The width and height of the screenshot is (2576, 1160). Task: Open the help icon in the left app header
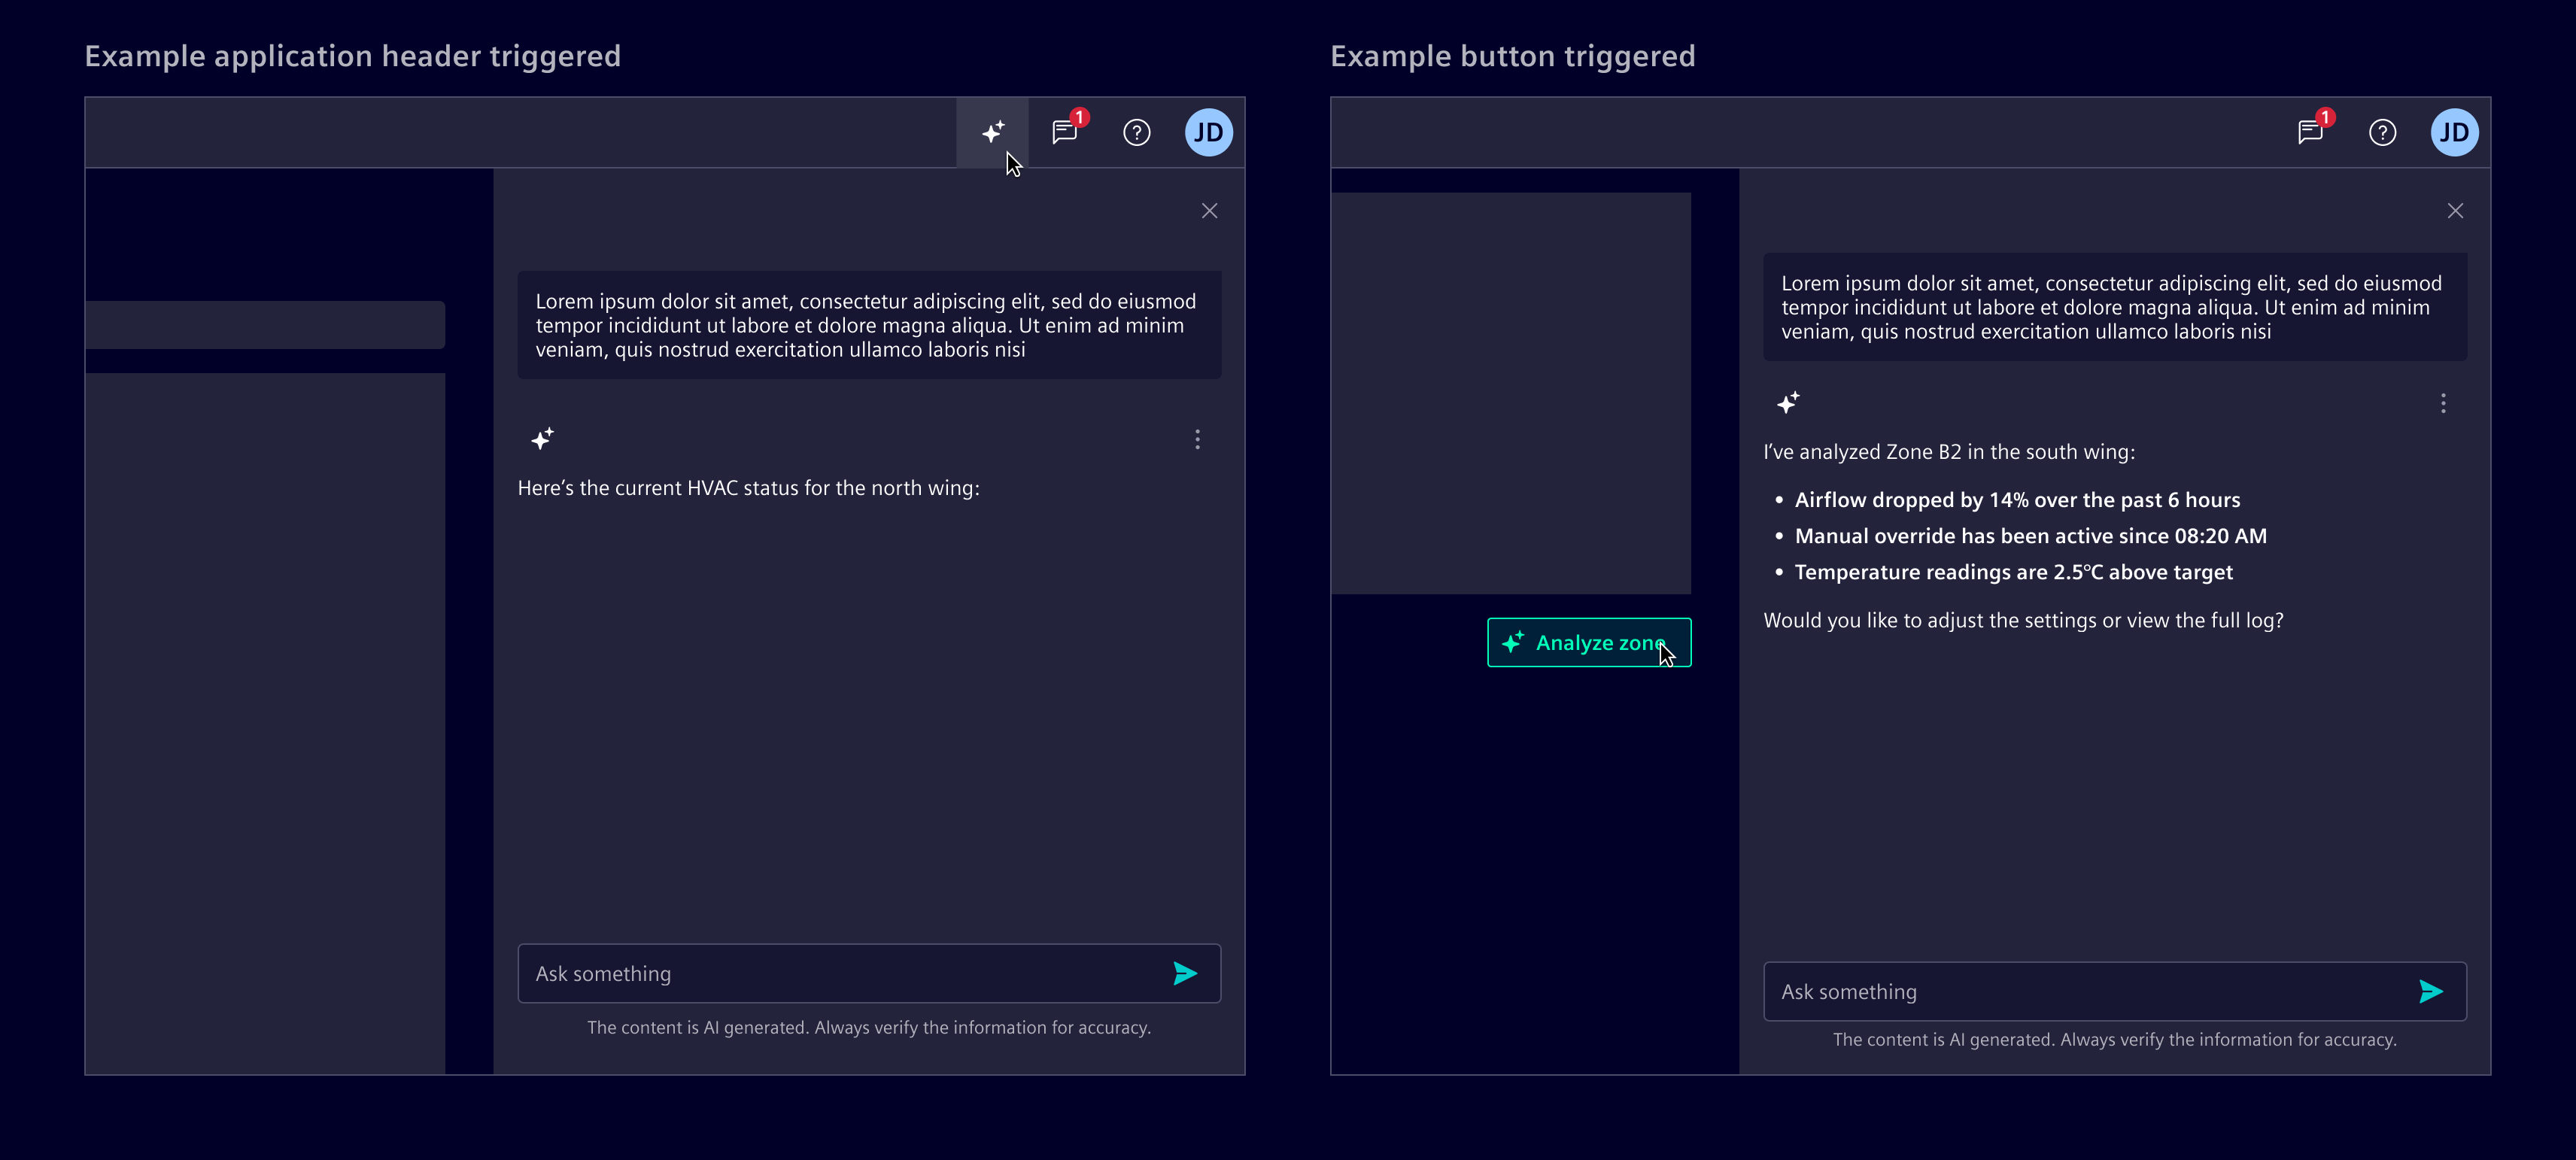[1136, 132]
